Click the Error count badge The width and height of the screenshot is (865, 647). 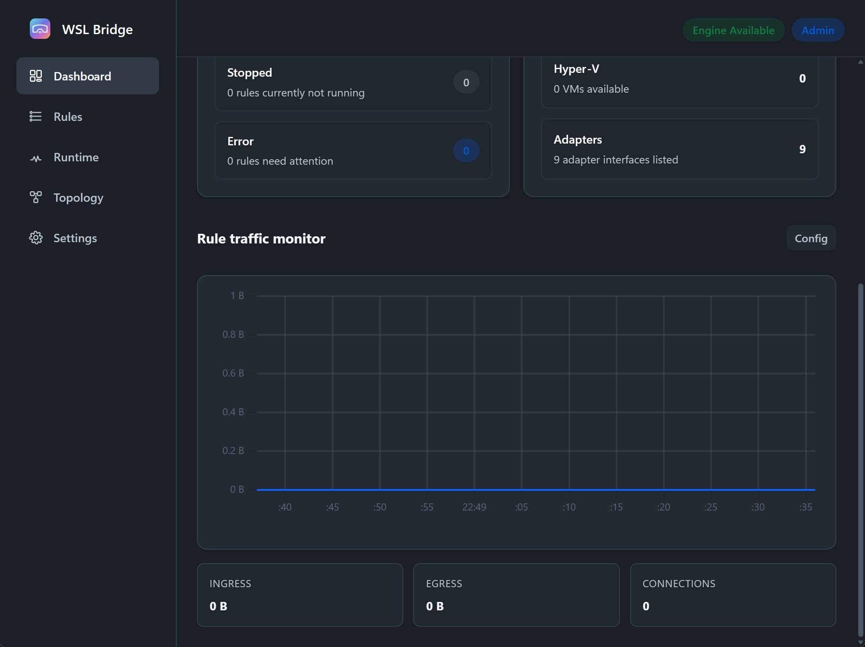[x=466, y=150]
